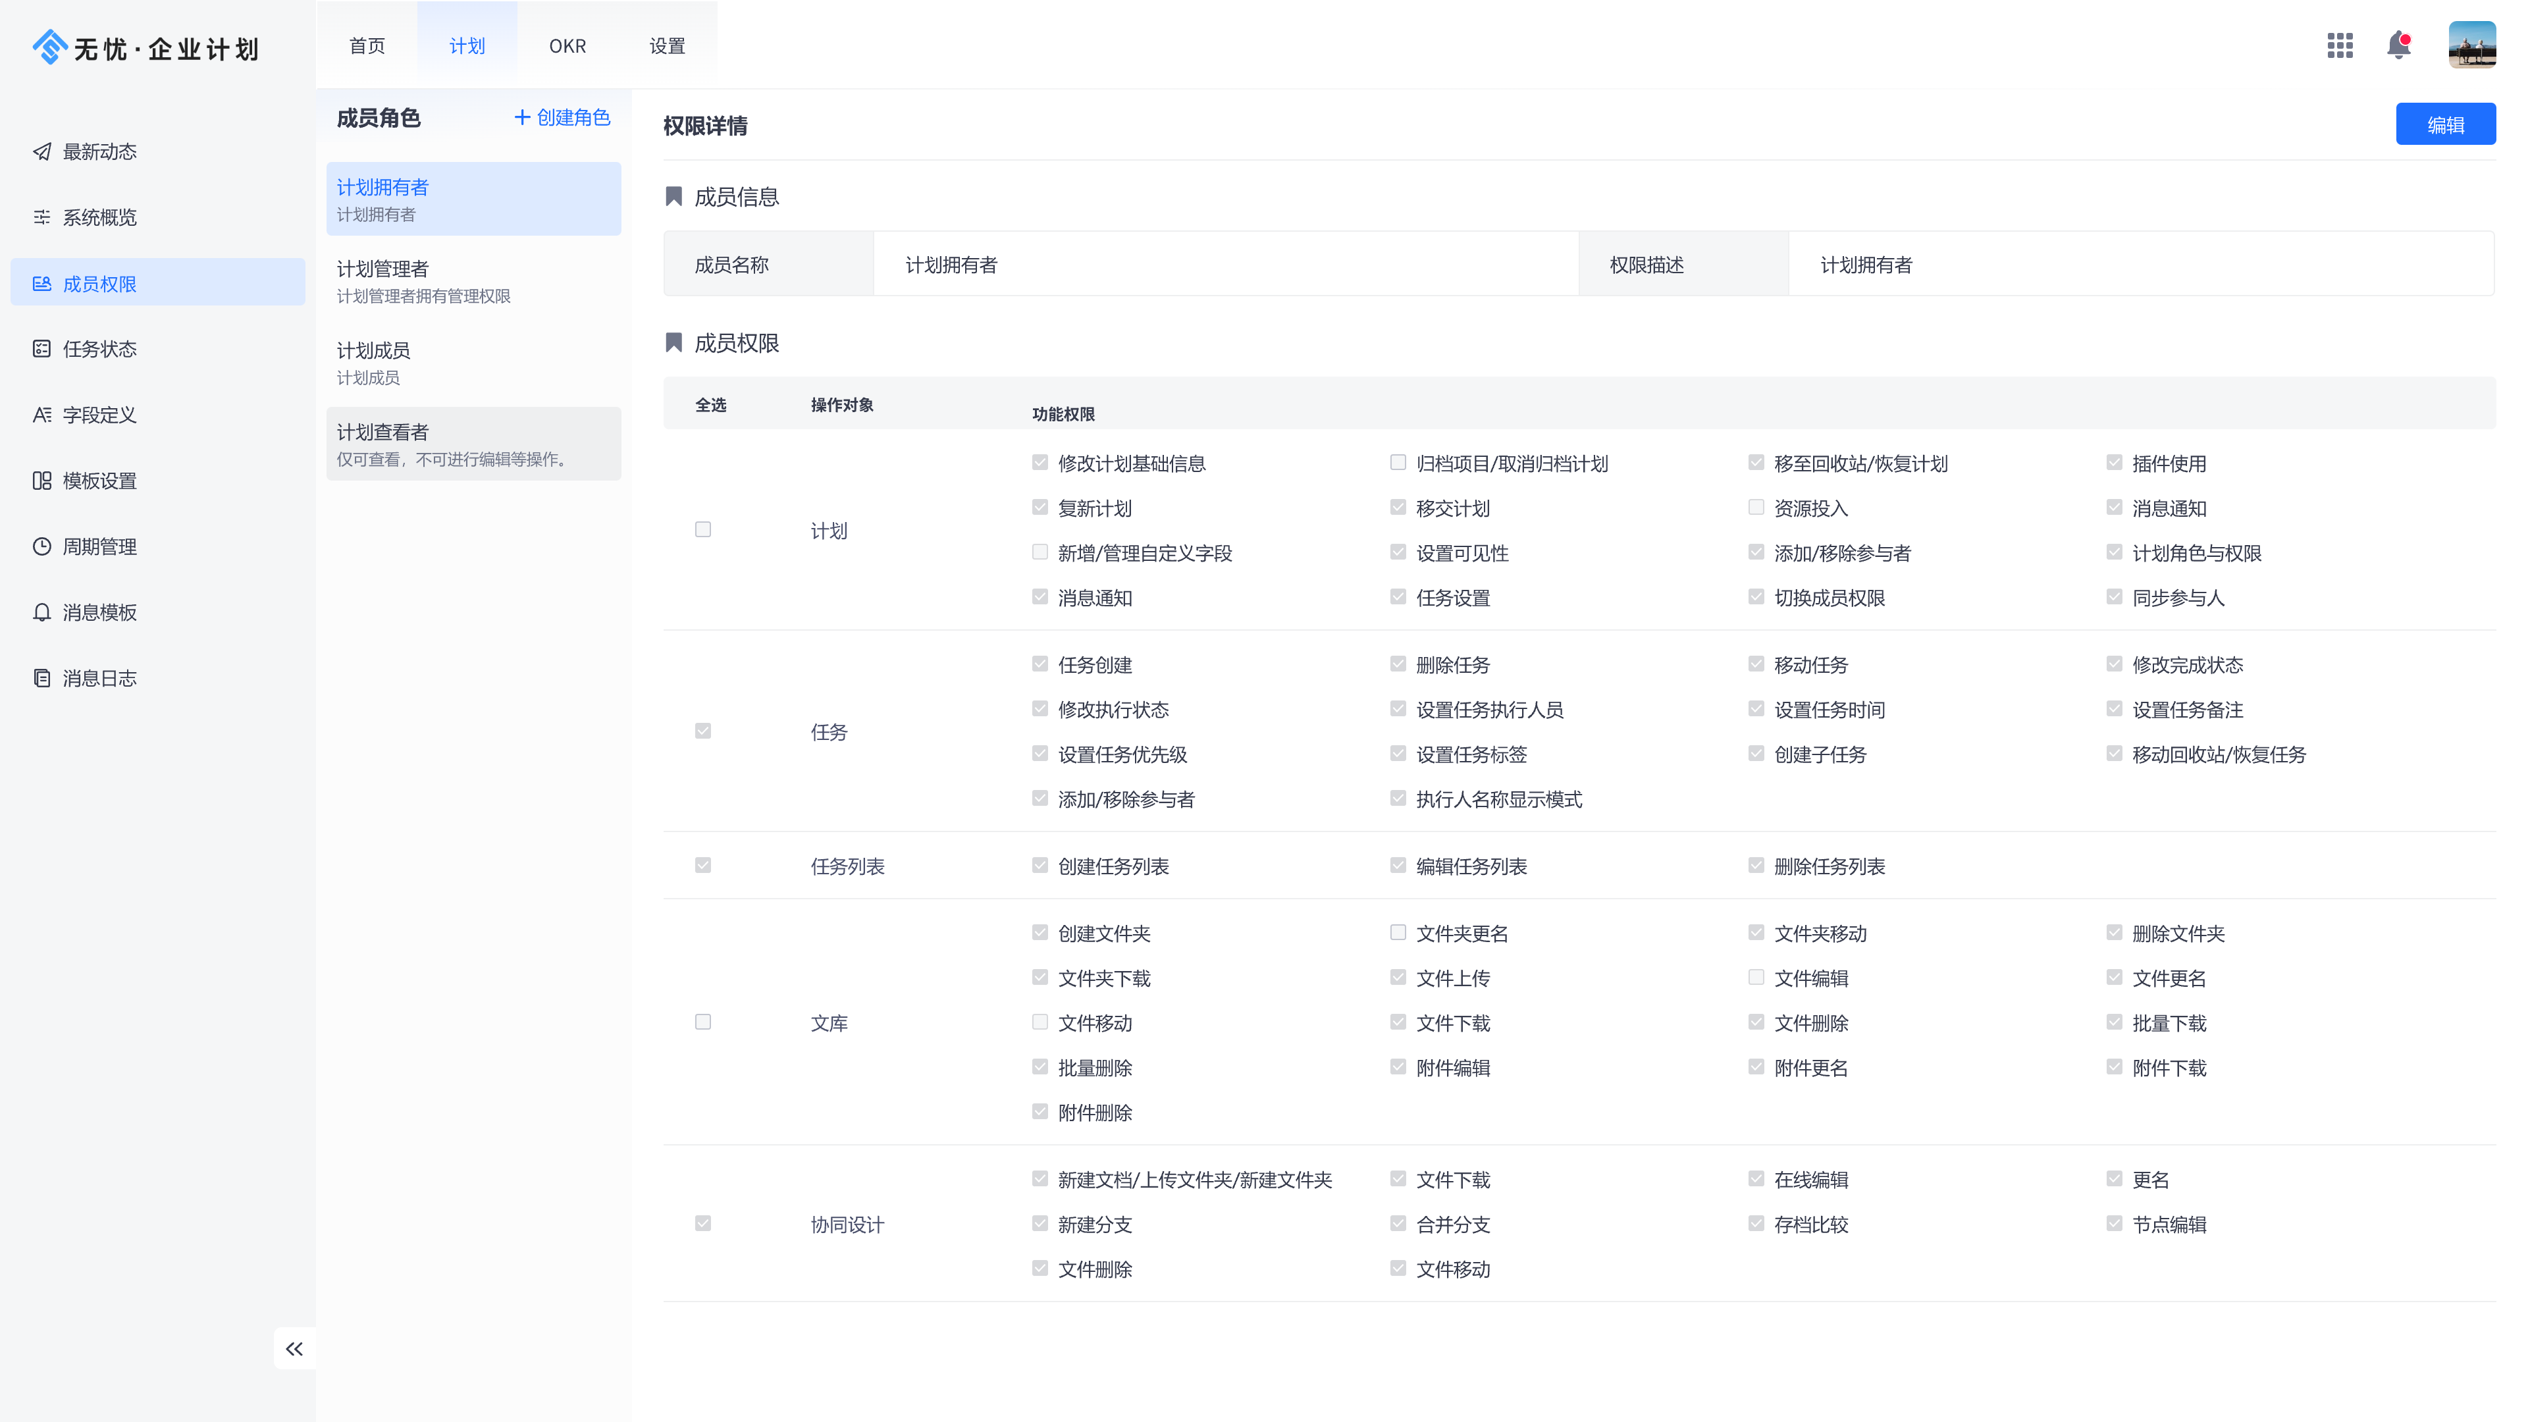Image resolution: width=2528 pixels, height=1422 pixels.
Task: Check select-all box for 文库 row
Action: pyautogui.click(x=702, y=1022)
